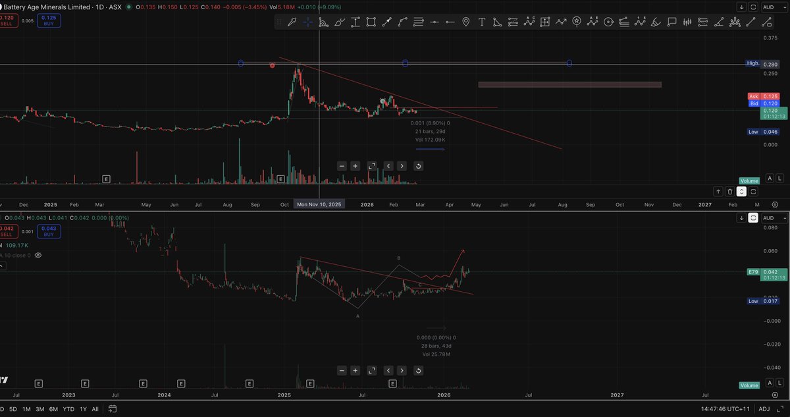
Task: Select the Brush drawing tool
Action: (340, 22)
